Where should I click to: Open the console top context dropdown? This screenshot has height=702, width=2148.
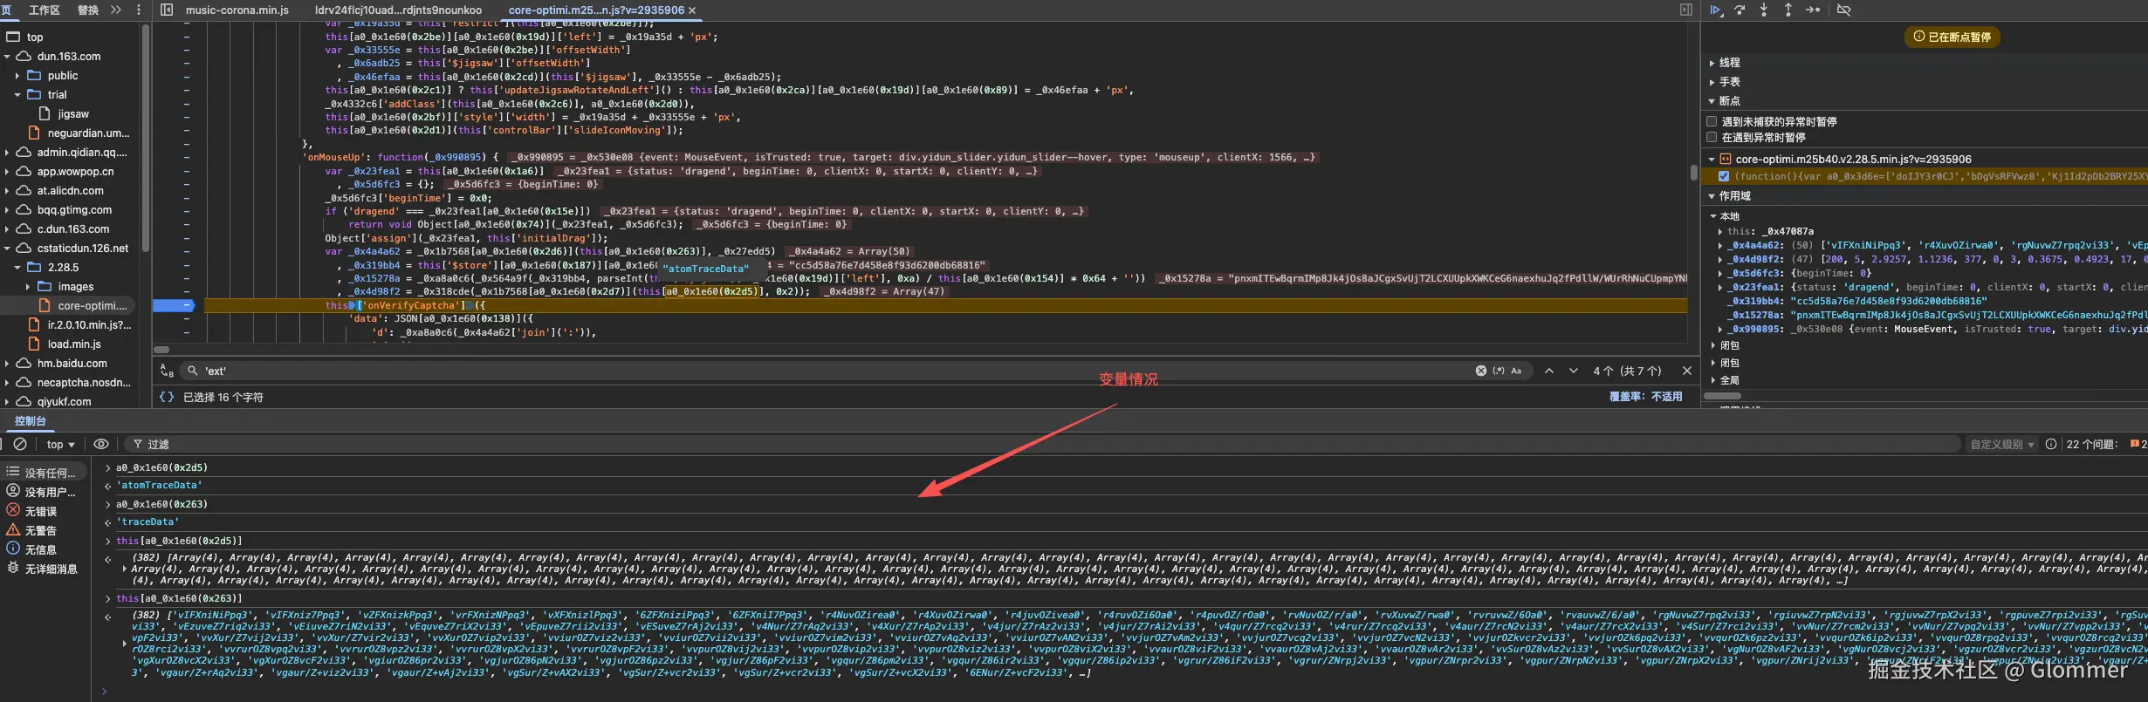pyautogui.click(x=60, y=445)
